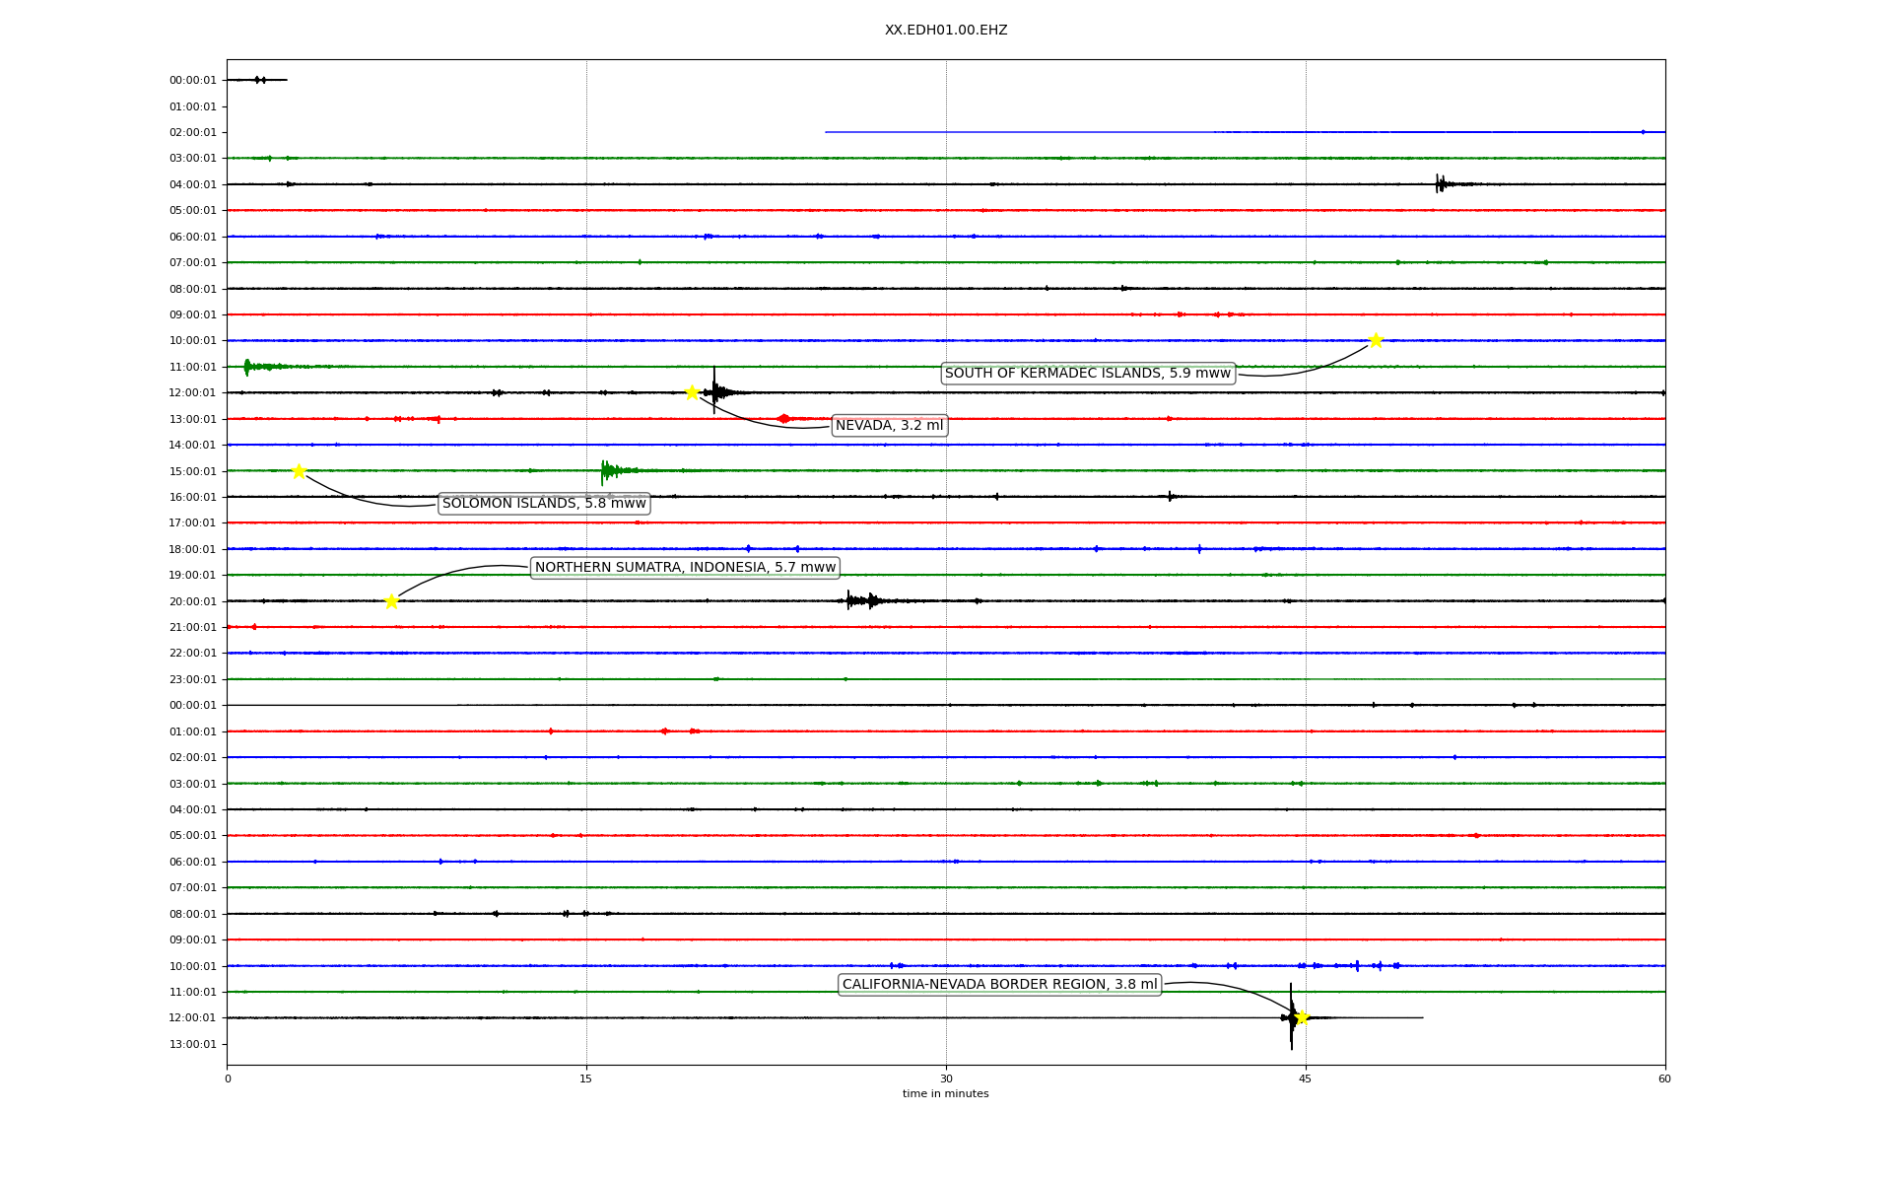Click the 30 minute tick label
The width and height of the screenshot is (1892, 1183).
pos(945,1079)
